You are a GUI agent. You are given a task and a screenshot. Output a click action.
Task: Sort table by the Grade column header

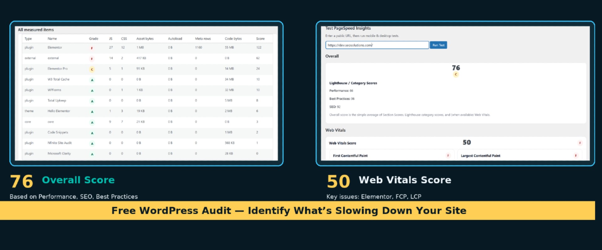(93, 39)
